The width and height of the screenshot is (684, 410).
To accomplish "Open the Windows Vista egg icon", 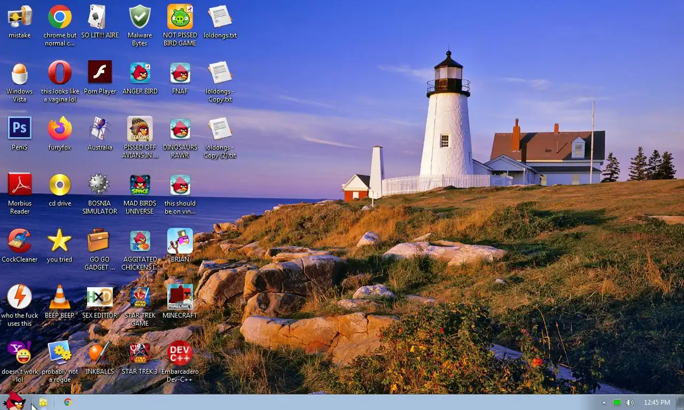I will coord(20,81).
